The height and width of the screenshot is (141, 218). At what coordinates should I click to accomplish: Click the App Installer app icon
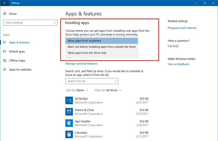pyautogui.click(x=69, y=123)
